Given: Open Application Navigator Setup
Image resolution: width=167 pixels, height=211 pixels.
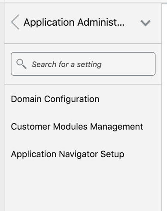Looking at the screenshot, I should pyautogui.click(x=67, y=154).
